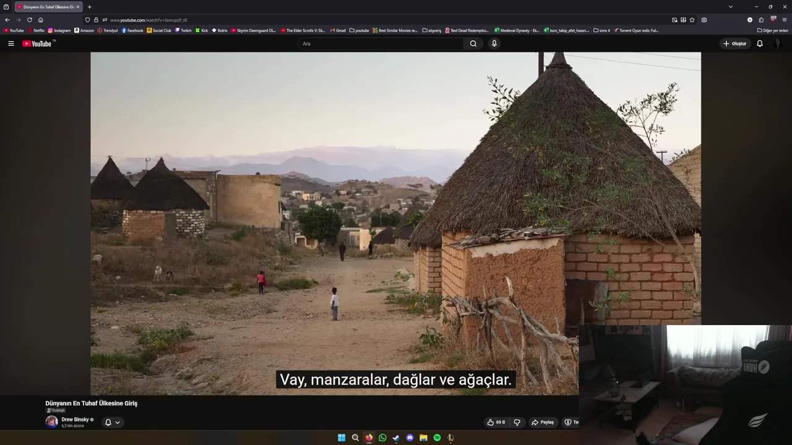Open a new browser tab
792x445 pixels.
tap(89, 7)
